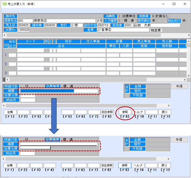Image resolution: width=191 pixels, height=178 pixels.
Task: Click the メモ label next to customer name
Action: 100,21
